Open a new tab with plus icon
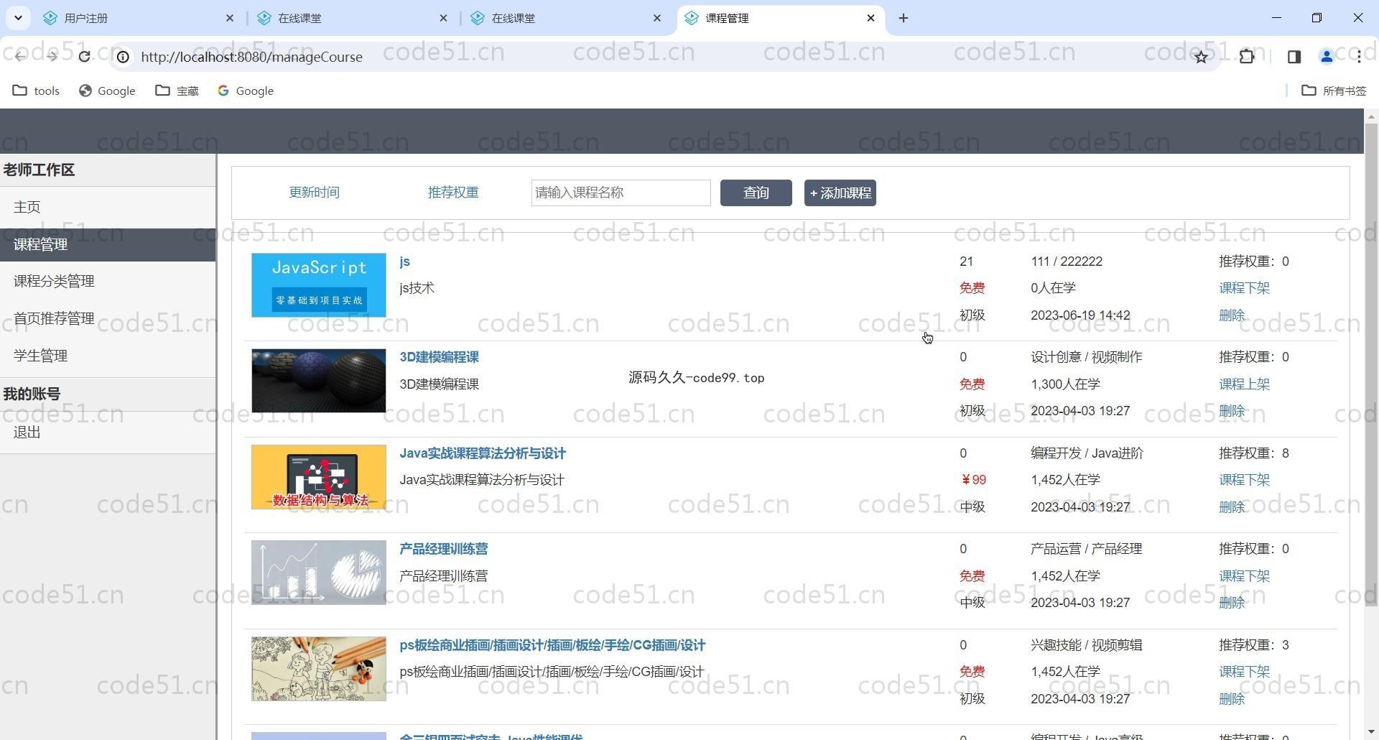The image size is (1379, 740). pyautogui.click(x=904, y=18)
